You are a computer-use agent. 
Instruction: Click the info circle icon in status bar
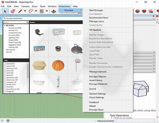click(x=8, y=121)
